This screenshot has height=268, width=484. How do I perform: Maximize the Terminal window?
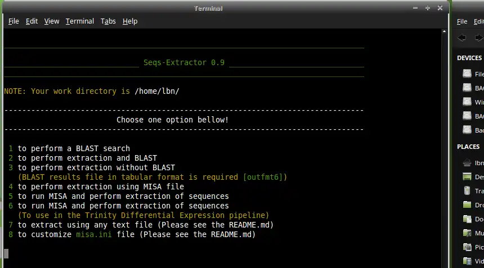[x=428, y=8]
